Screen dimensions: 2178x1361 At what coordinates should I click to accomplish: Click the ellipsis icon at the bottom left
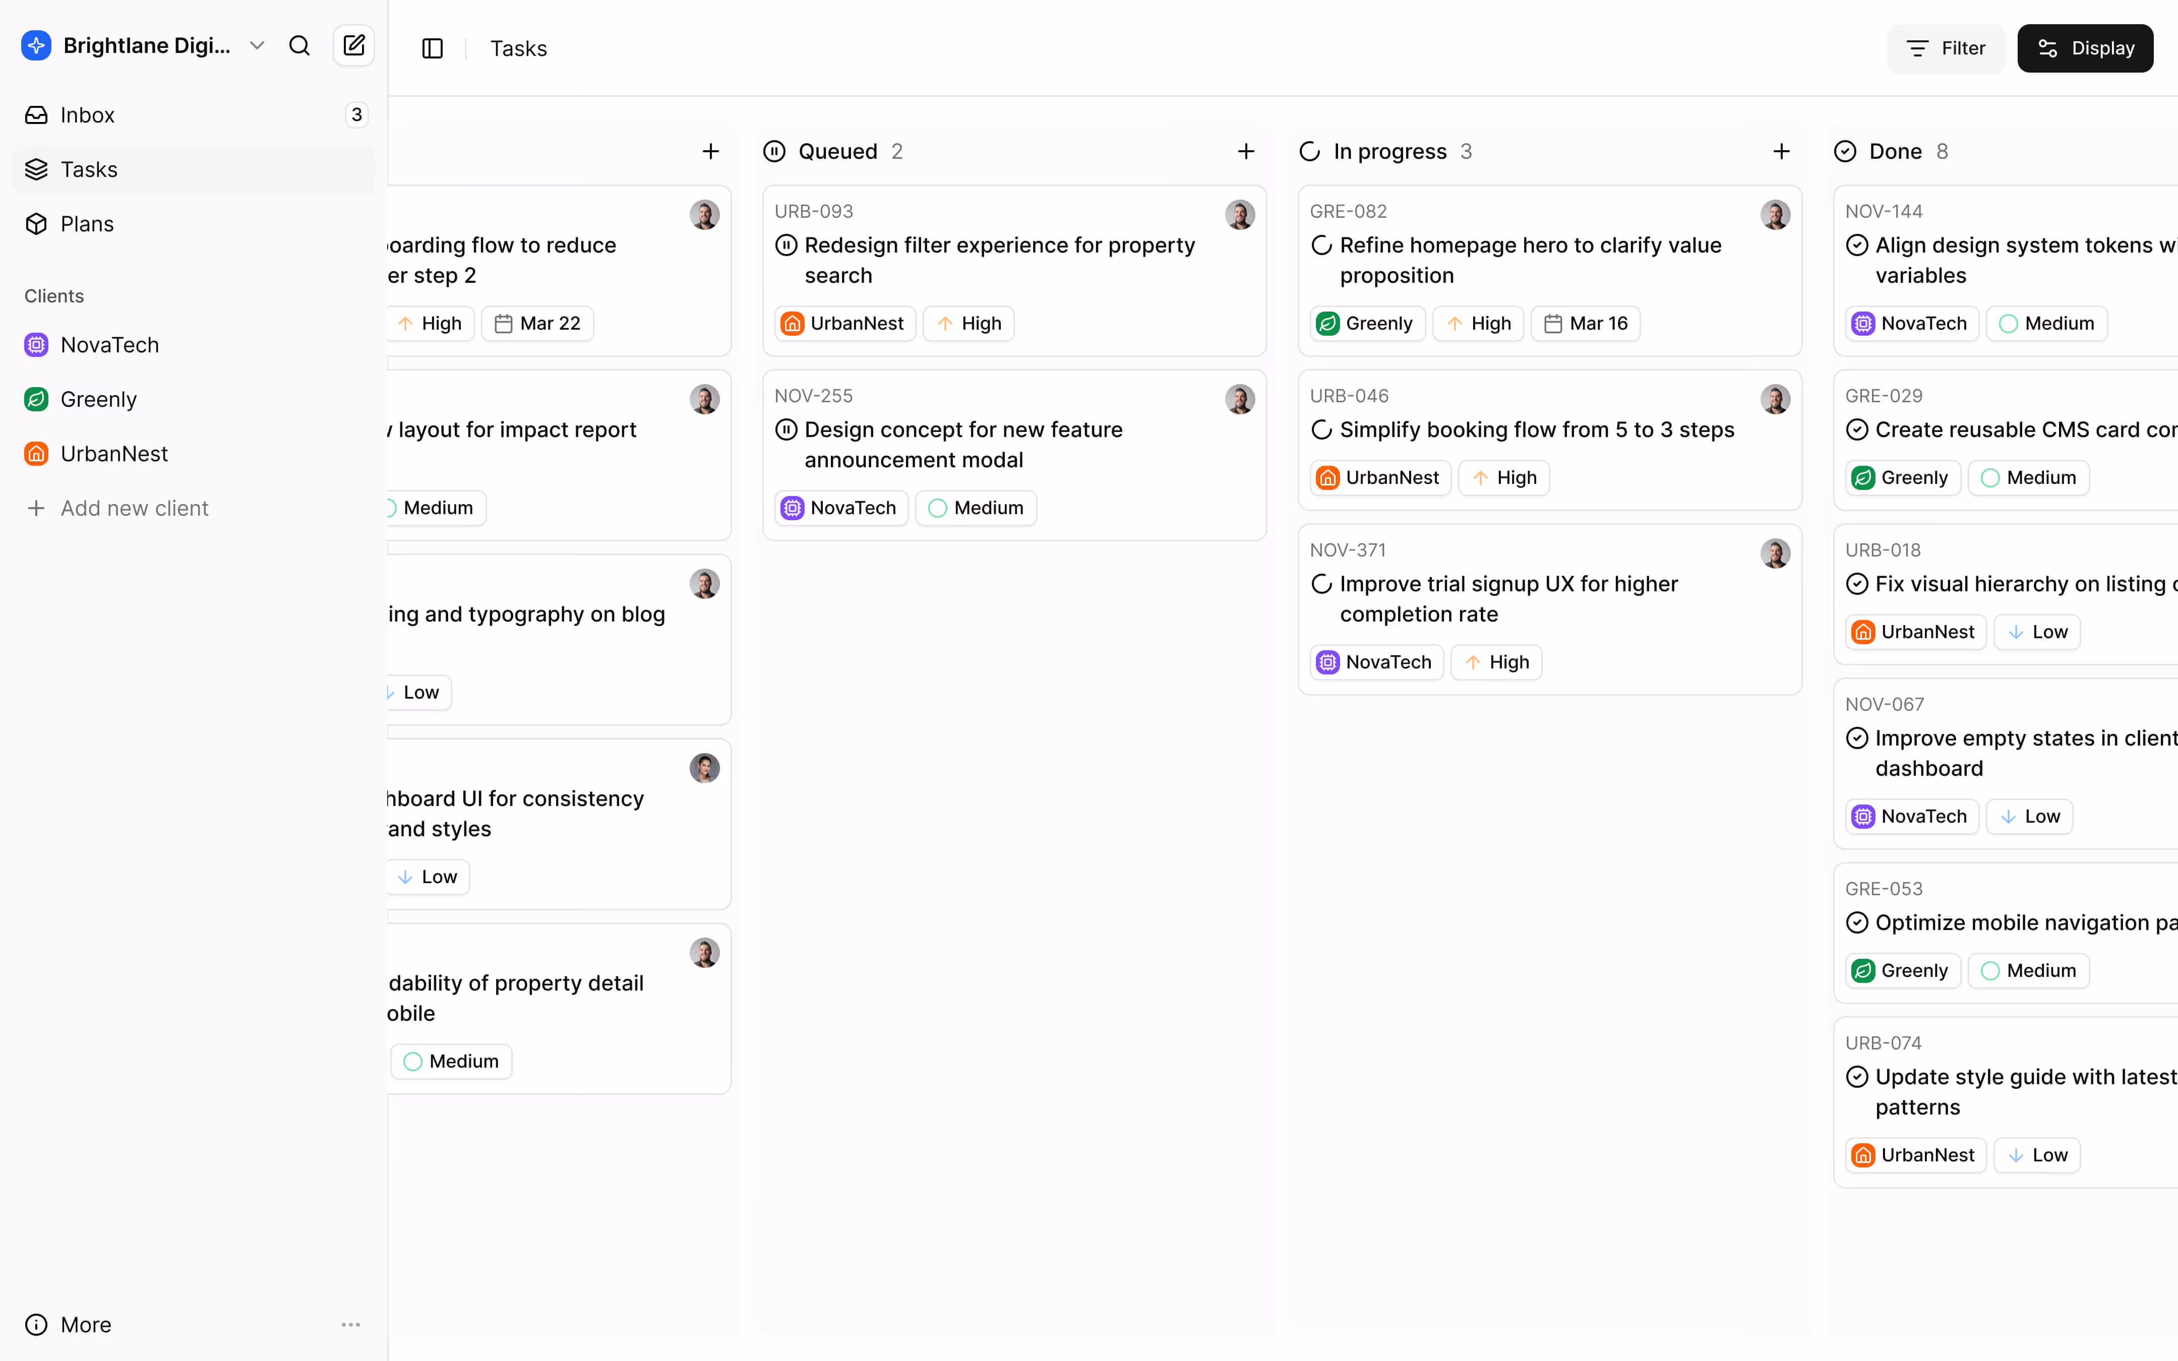click(x=351, y=1324)
